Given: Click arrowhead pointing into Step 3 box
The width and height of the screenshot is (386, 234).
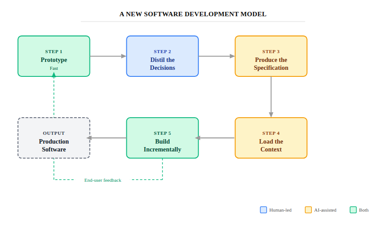Looking at the screenshot, I should click(232, 56).
